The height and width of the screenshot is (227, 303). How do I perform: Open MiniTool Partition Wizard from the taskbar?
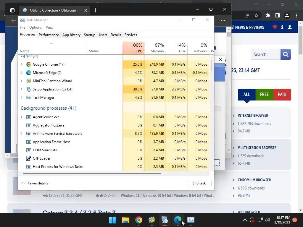[152, 220]
